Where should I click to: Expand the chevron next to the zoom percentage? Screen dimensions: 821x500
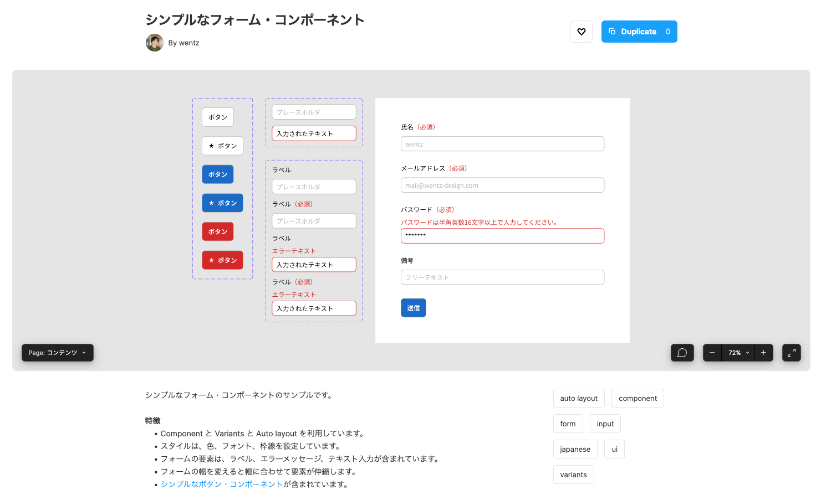coord(747,353)
